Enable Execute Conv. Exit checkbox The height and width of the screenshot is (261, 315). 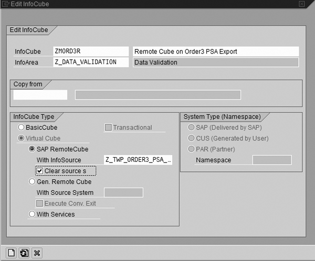[x=39, y=203]
